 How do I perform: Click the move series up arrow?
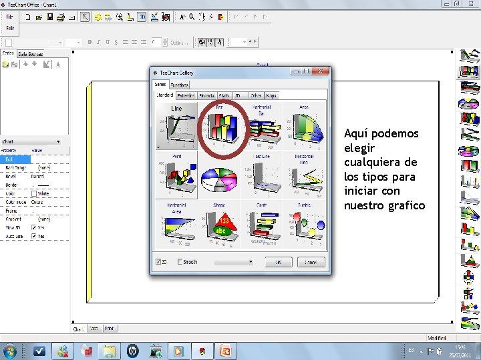pos(26,64)
